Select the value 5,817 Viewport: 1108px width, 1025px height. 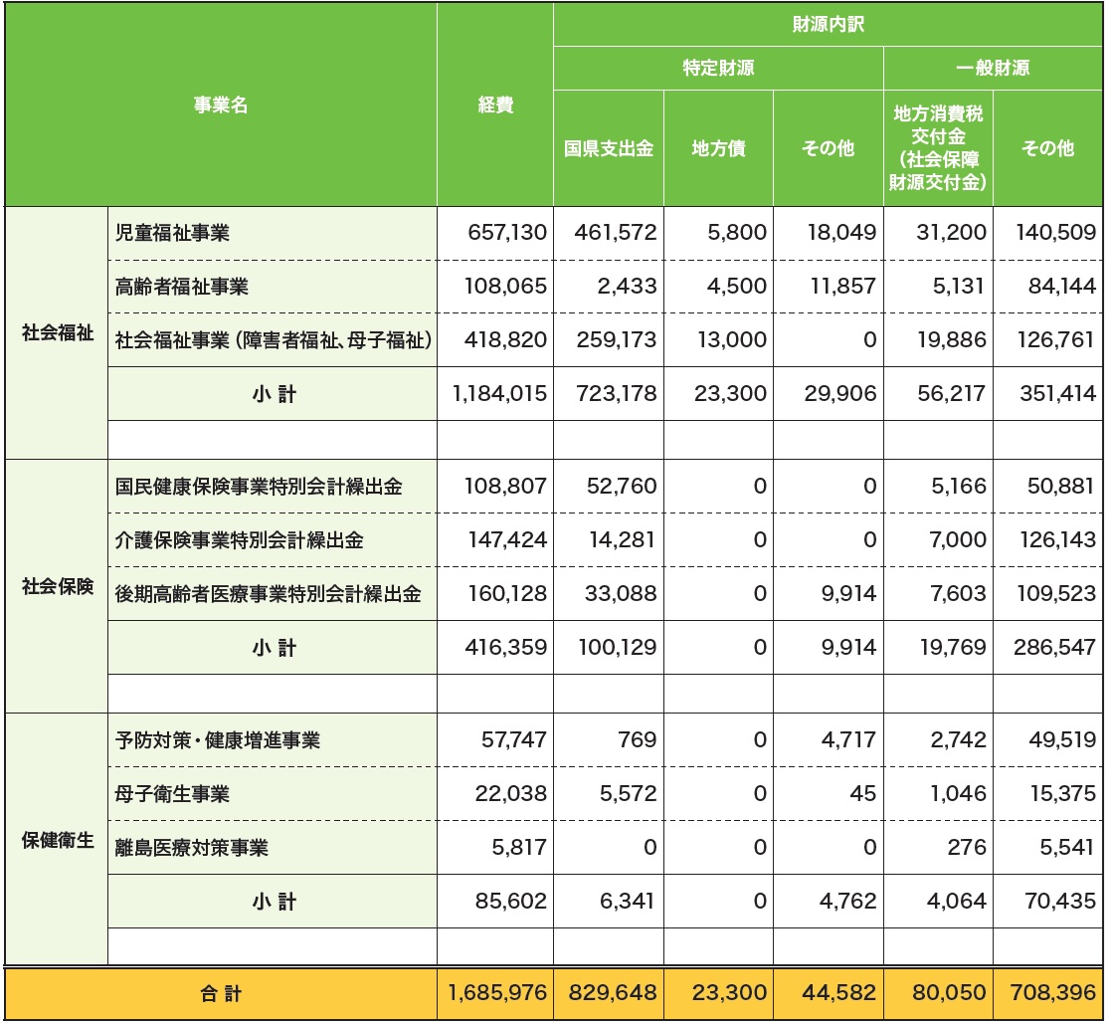point(519,848)
